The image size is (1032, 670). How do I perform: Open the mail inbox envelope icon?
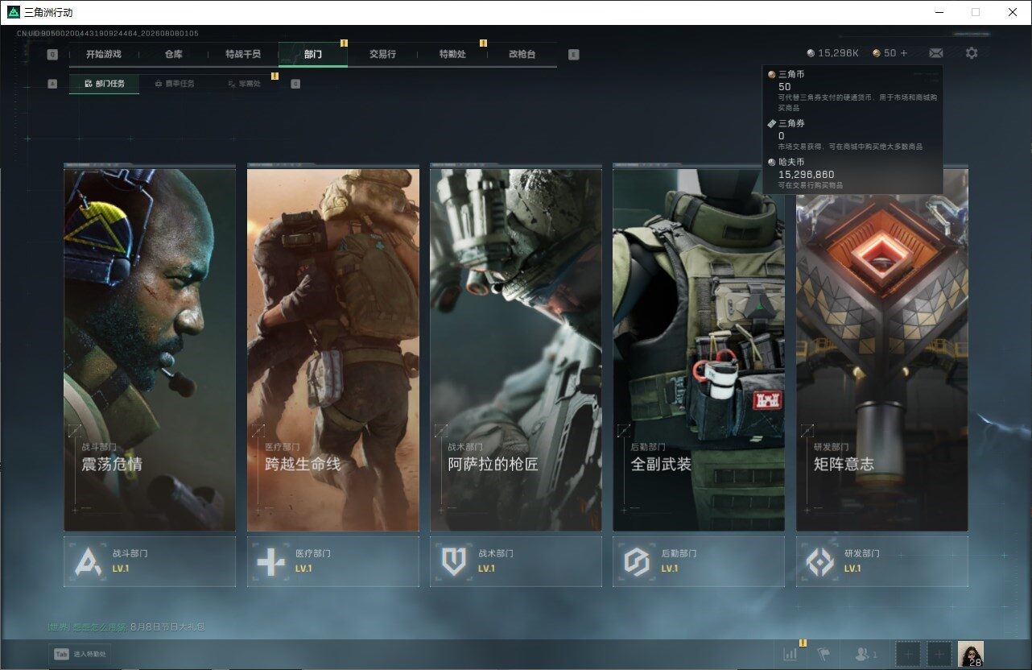pyautogui.click(x=935, y=53)
